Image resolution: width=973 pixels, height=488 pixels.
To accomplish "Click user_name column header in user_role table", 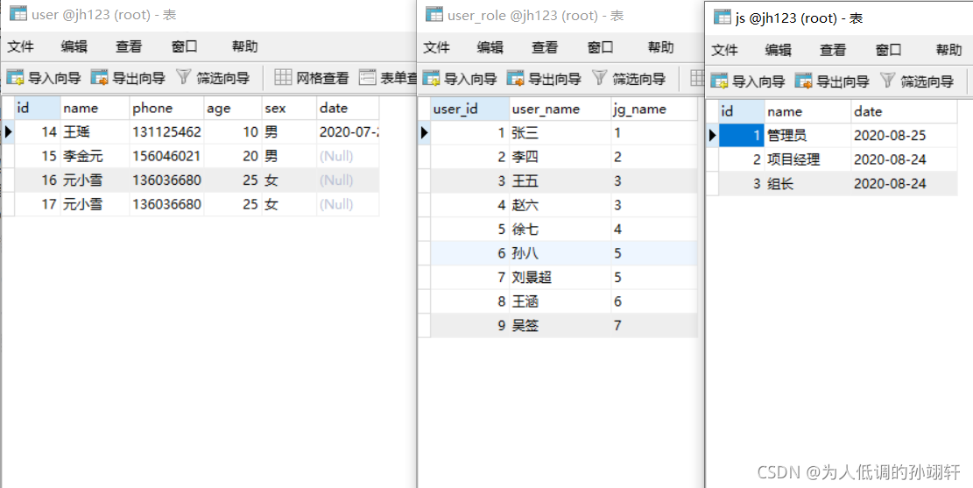I will click(x=561, y=110).
